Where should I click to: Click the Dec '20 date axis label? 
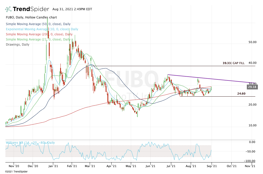click(33, 166)
